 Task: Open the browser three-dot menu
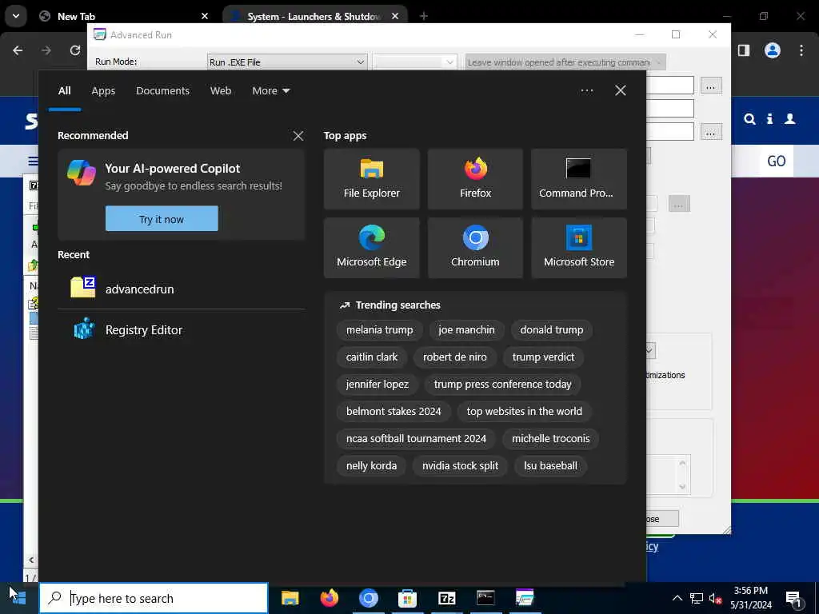[x=801, y=50]
